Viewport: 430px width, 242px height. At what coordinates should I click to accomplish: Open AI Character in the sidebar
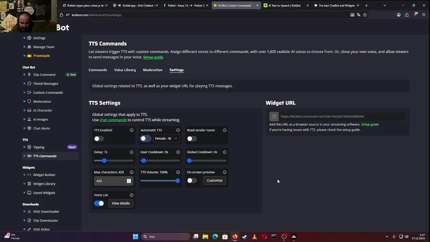pyautogui.click(x=42, y=110)
